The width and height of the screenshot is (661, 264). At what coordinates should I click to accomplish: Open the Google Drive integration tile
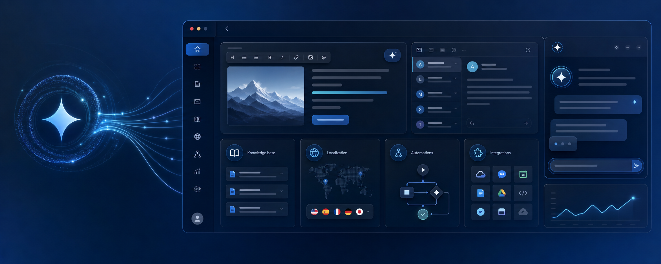pyautogui.click(x=502, y=193)
